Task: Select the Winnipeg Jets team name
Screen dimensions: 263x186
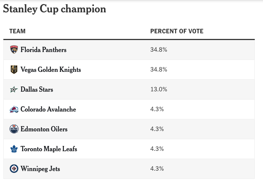Action: (40, 169)
